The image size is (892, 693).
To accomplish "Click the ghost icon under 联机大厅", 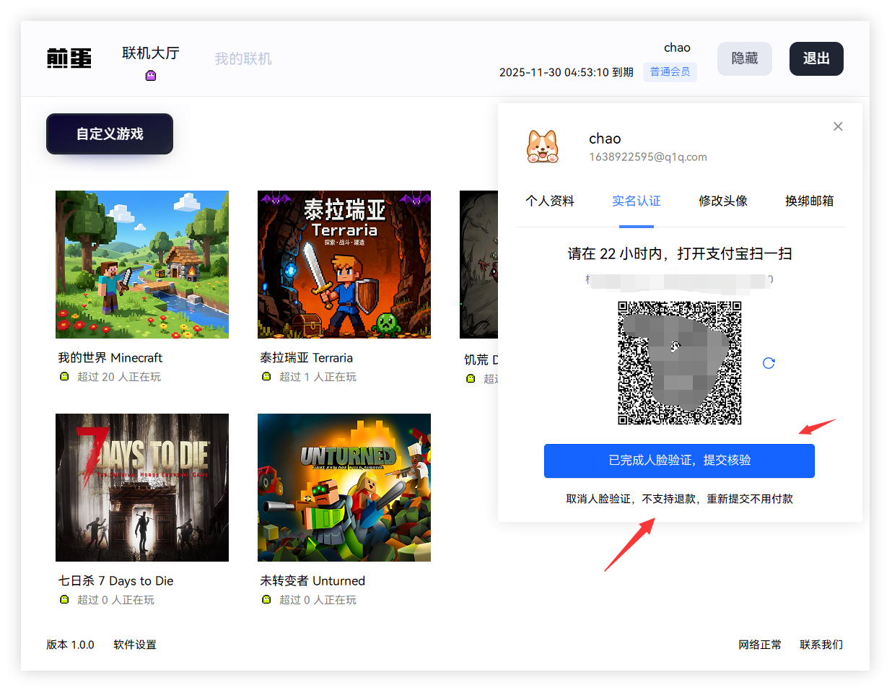I will click(151, 76).
